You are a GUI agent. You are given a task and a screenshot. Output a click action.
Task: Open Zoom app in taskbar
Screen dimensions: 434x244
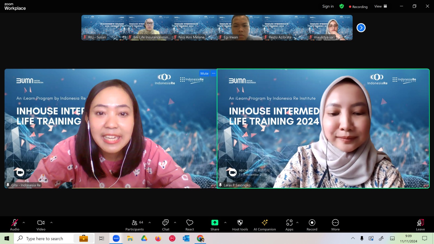click(116, 239)
